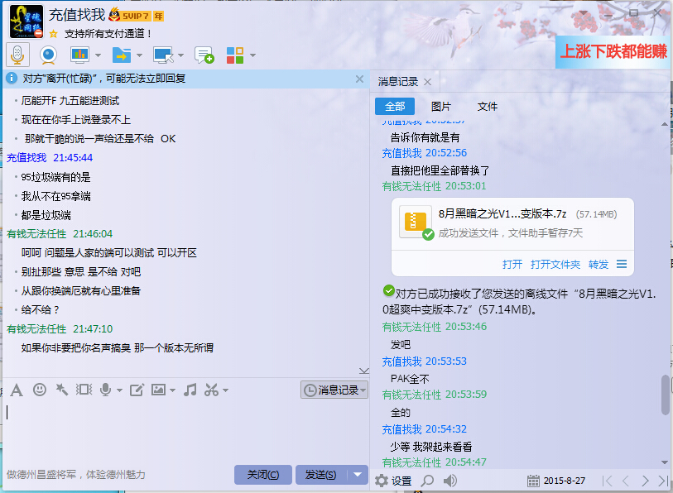This screenshot has height=493, width=673.
Task: Expand the send file dropdown arrow
Action: [x=139, y=55]
